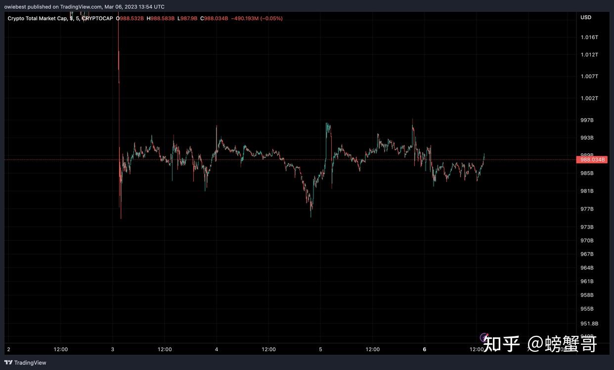
Task: Click day 3 on the time axis
Action: (113, 349)
